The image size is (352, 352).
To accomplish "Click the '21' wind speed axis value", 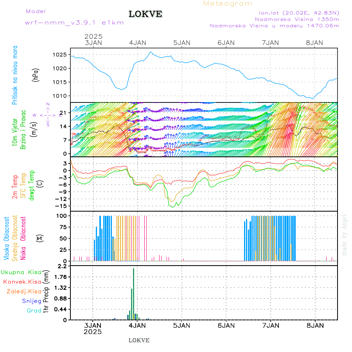I will coord(63,113).
